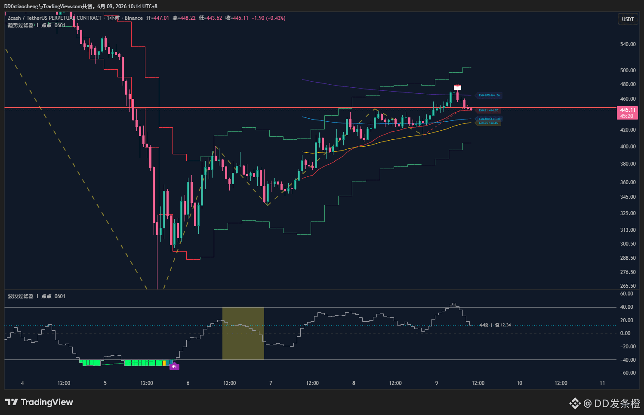Click the 265.50 price axis label
The image size is (644, 415).
coord(628,286)
